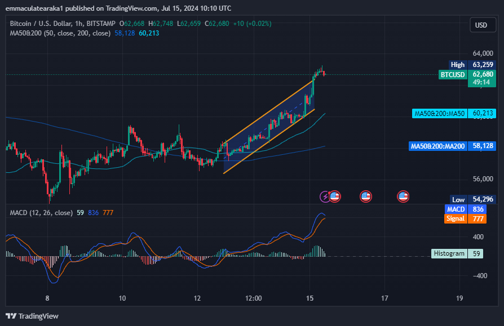Click the MACD legend value 59

coord(81,213)
